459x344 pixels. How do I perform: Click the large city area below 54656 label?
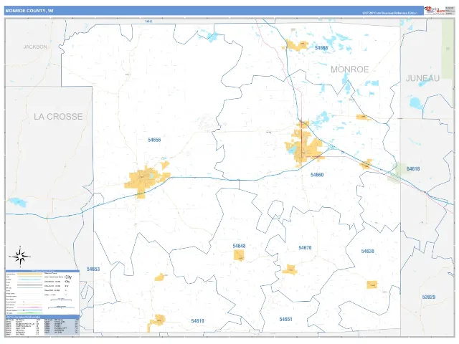[145, 180]
